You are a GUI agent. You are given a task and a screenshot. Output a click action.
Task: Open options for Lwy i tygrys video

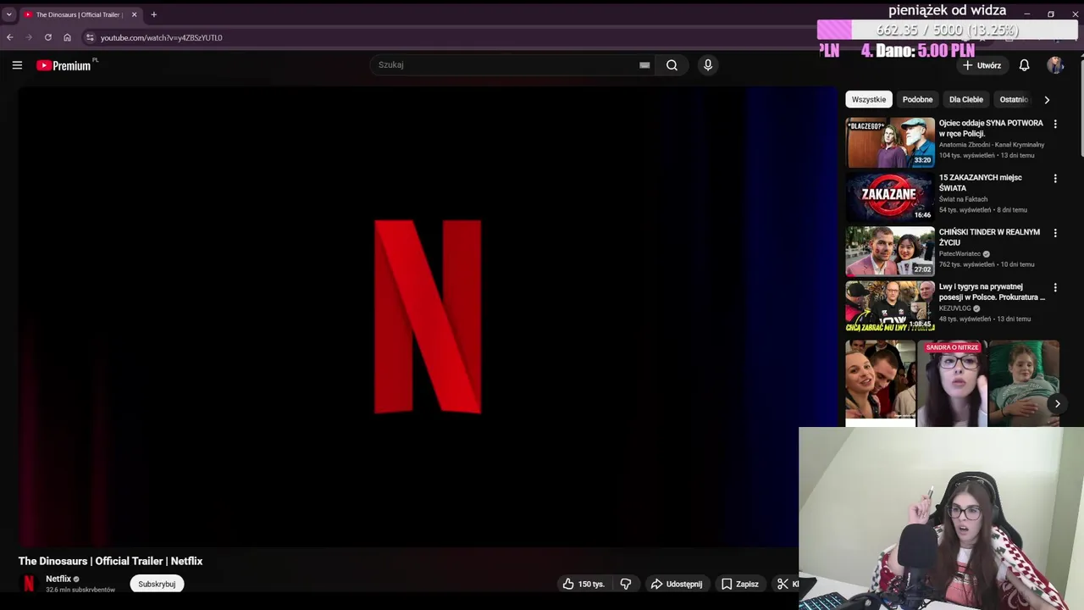pyautogui.click(x=1055, y=287)
